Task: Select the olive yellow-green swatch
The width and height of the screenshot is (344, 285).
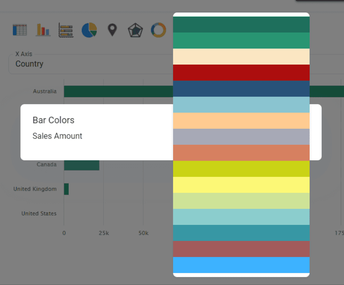Action: click(x=241, y=169)
